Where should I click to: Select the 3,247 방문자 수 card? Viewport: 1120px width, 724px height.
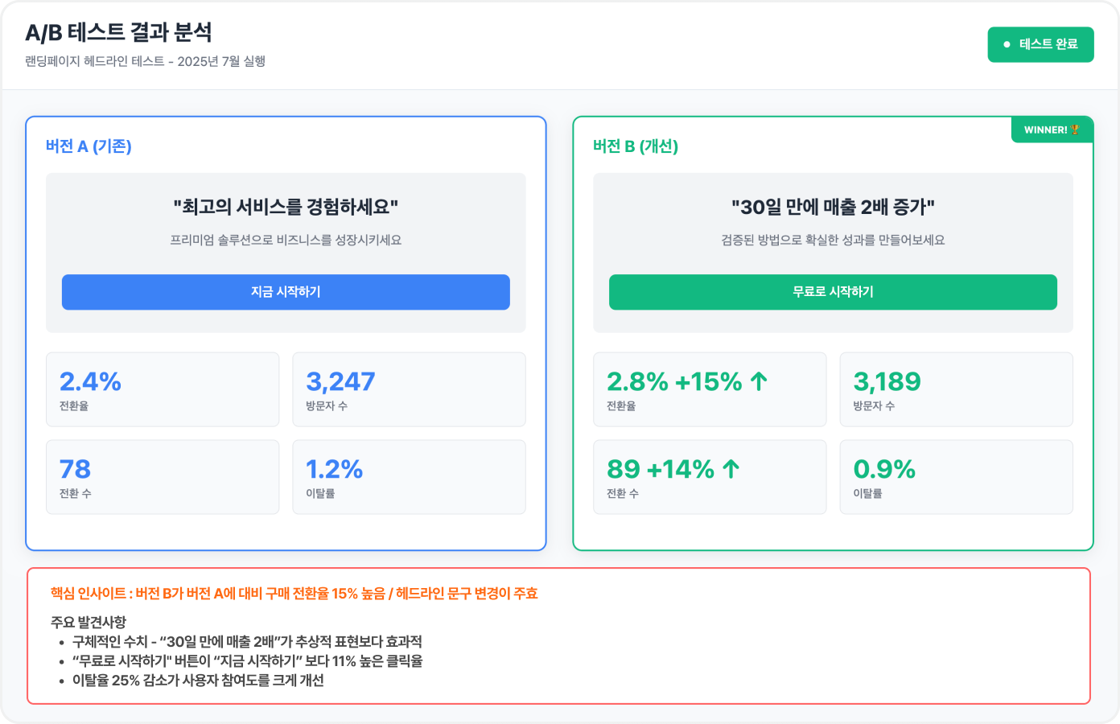pos(409,389)
